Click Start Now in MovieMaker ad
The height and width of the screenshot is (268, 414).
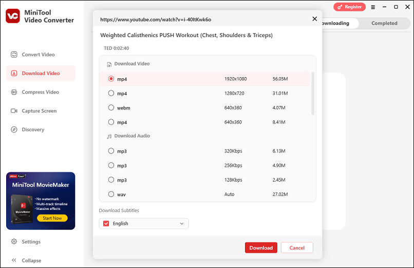[x=52, y=218]
